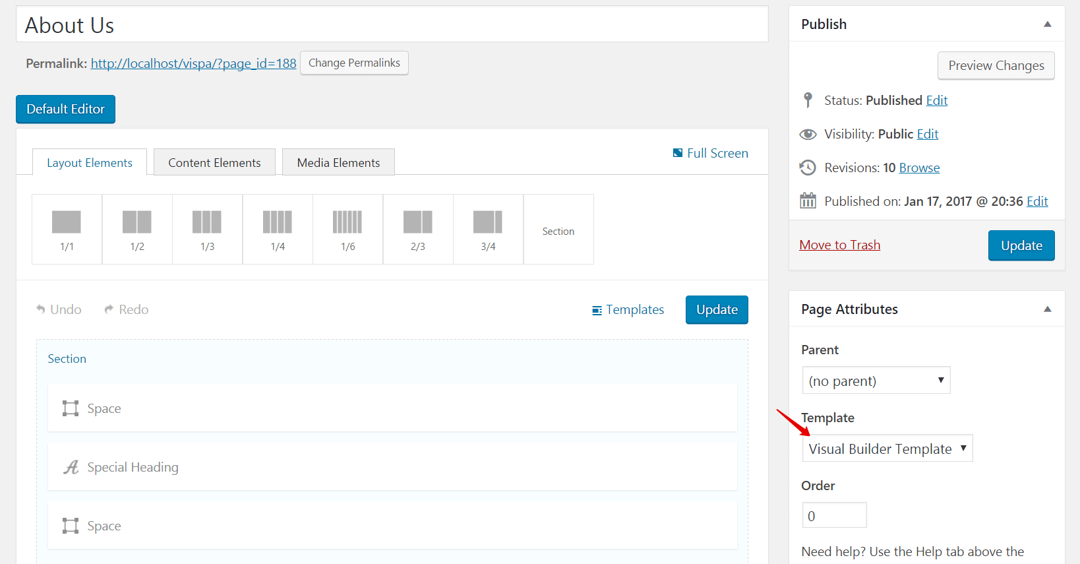The height and width of the screenshot is (564, 1080).
Task: Open the Special Heading element
Action: 133,467
